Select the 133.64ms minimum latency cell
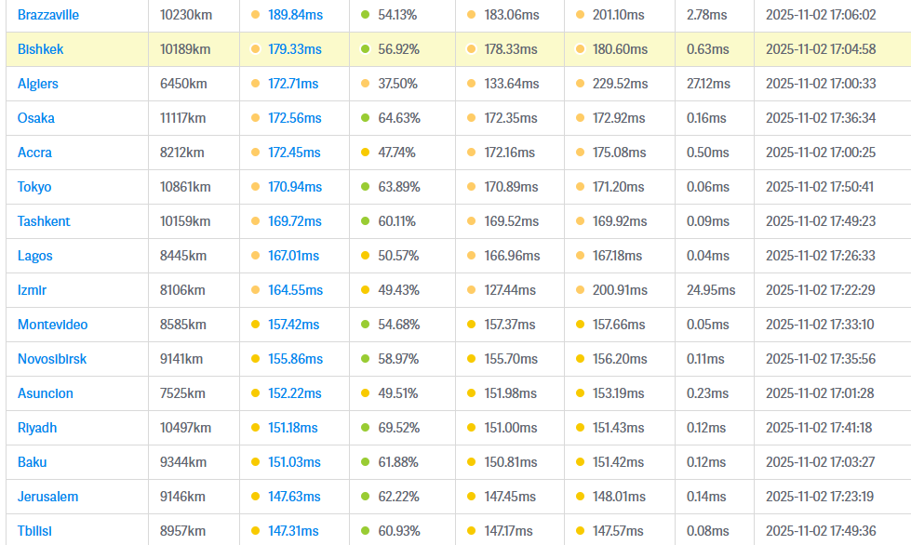 tap(512, 84)
